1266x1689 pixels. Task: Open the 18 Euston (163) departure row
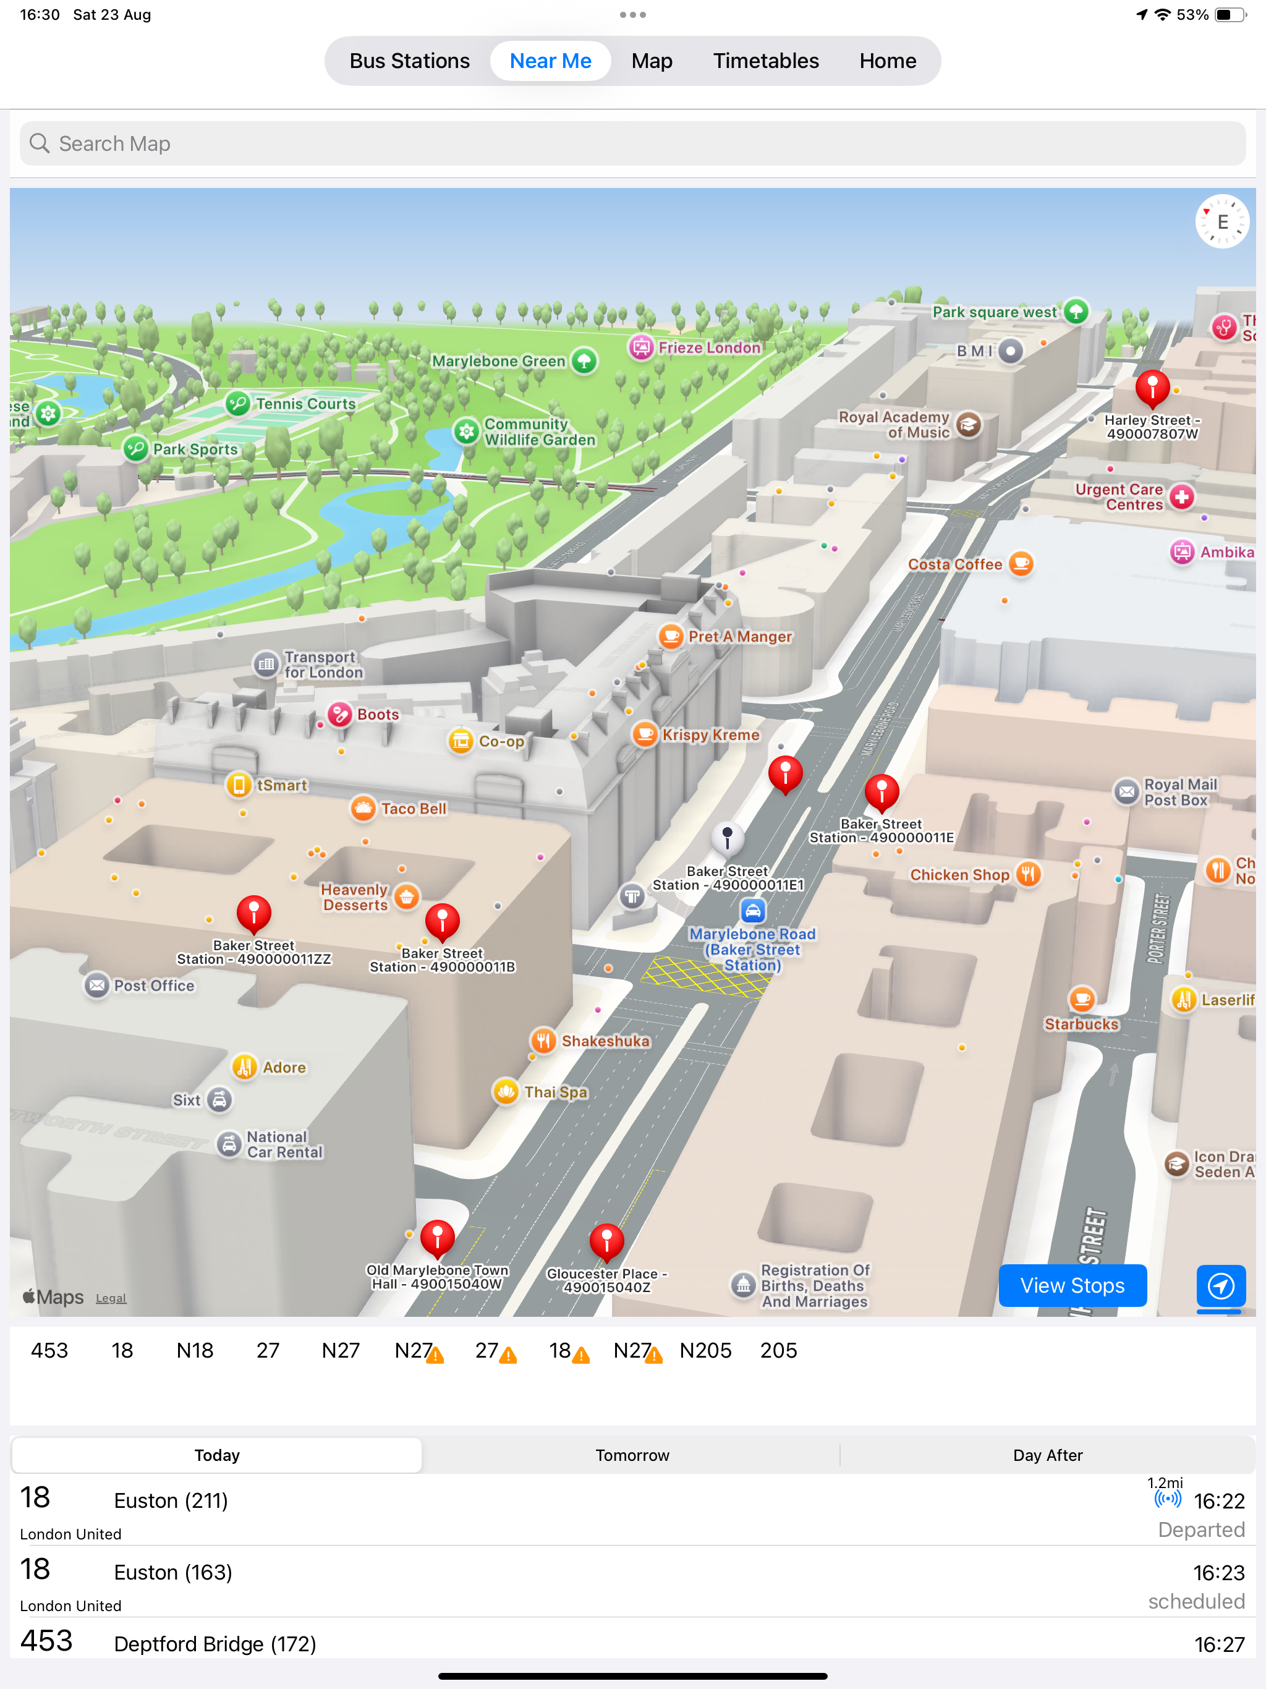pyautogui.click(x=632, y=1582)
